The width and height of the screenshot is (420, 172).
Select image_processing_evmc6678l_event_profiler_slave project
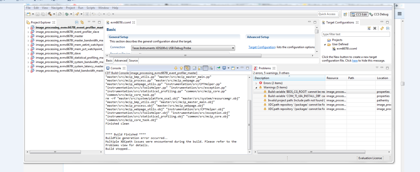[x=67, y=32]
